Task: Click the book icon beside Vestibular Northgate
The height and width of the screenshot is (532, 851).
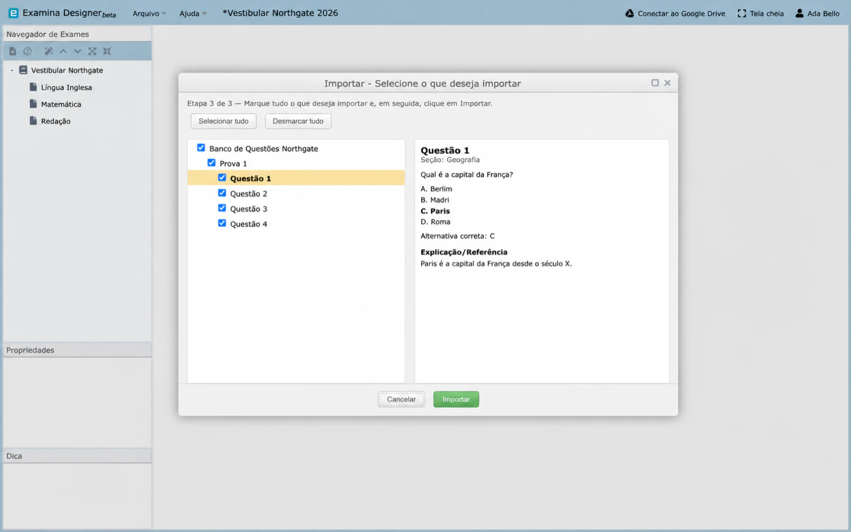Action: pos(23,70)
